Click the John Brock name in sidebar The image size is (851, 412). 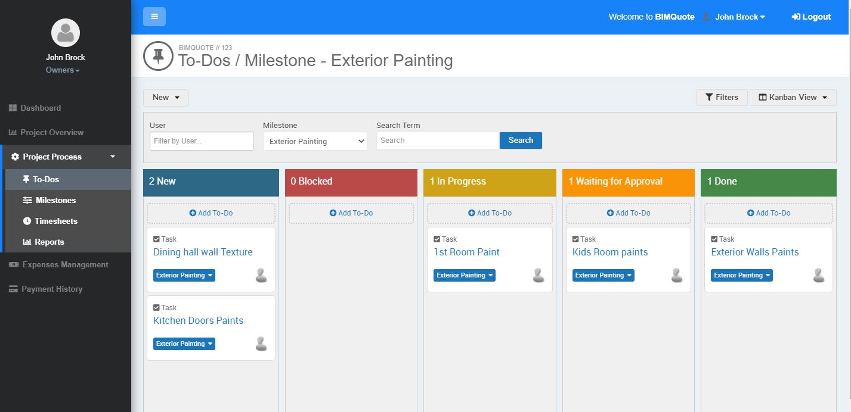tap(66, 58)
